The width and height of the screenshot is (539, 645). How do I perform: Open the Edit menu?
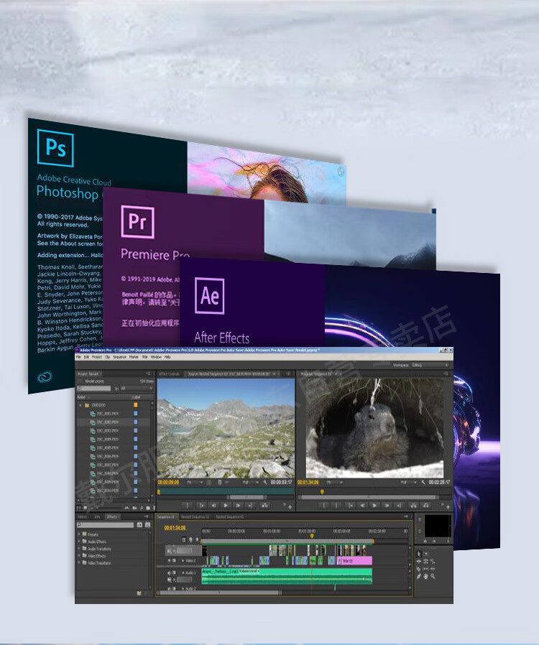click(86, 357)
